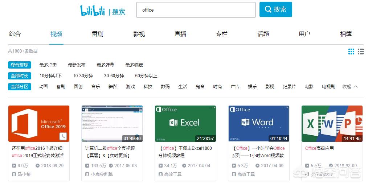The width and height of the screenshot is (368, 185).
Task: Filter by 生活 category
Action: [x=183, y=87]
